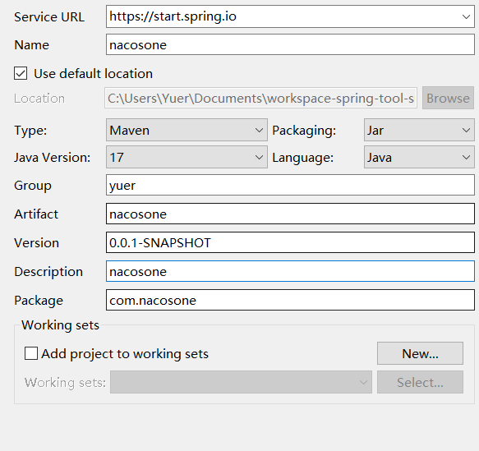Open the Java Version dropdown
The width and height of the screenshot is (479, 451).
click(x=187, y=157)
